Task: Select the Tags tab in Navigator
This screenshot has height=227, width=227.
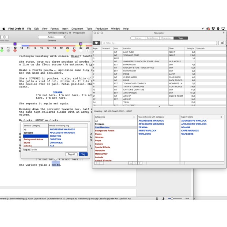Action: click(x=181, y=38)
